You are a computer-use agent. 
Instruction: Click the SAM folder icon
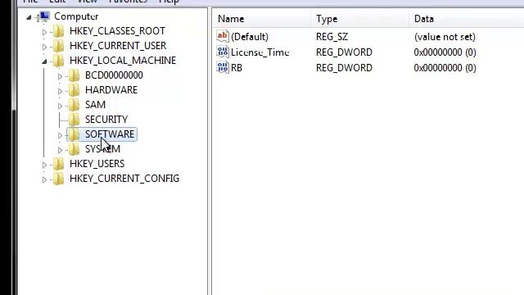pyautogui.click(x=74, y=105)
